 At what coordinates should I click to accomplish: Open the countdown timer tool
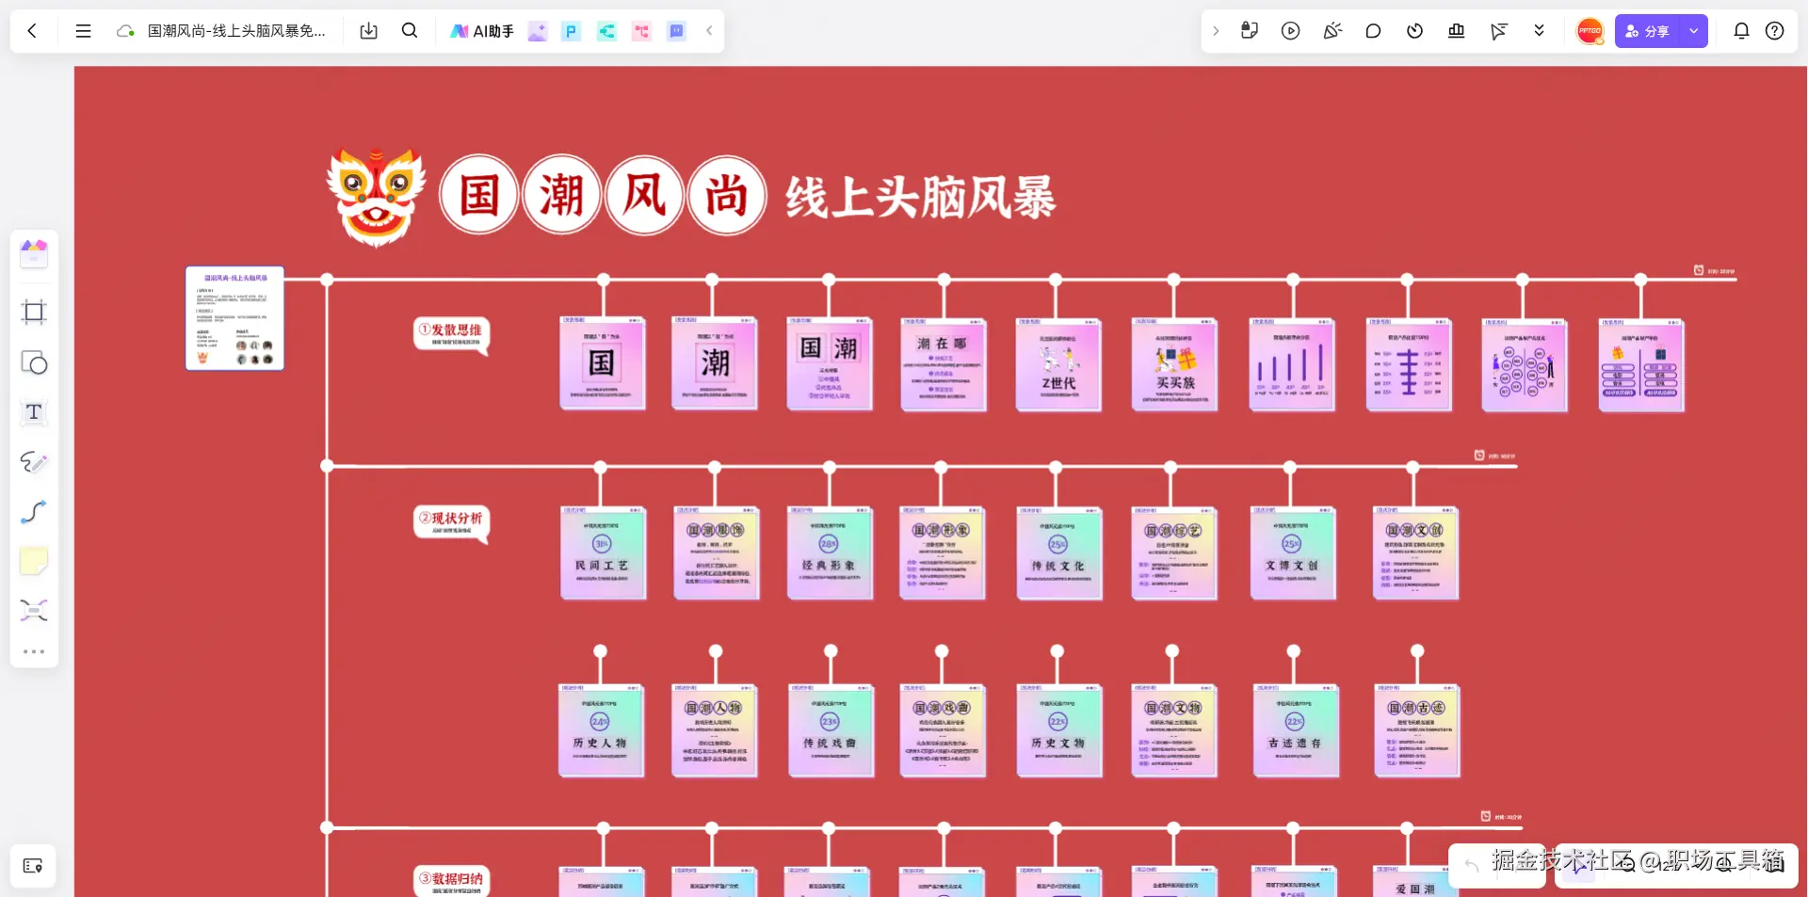(x=1414, y=30)
